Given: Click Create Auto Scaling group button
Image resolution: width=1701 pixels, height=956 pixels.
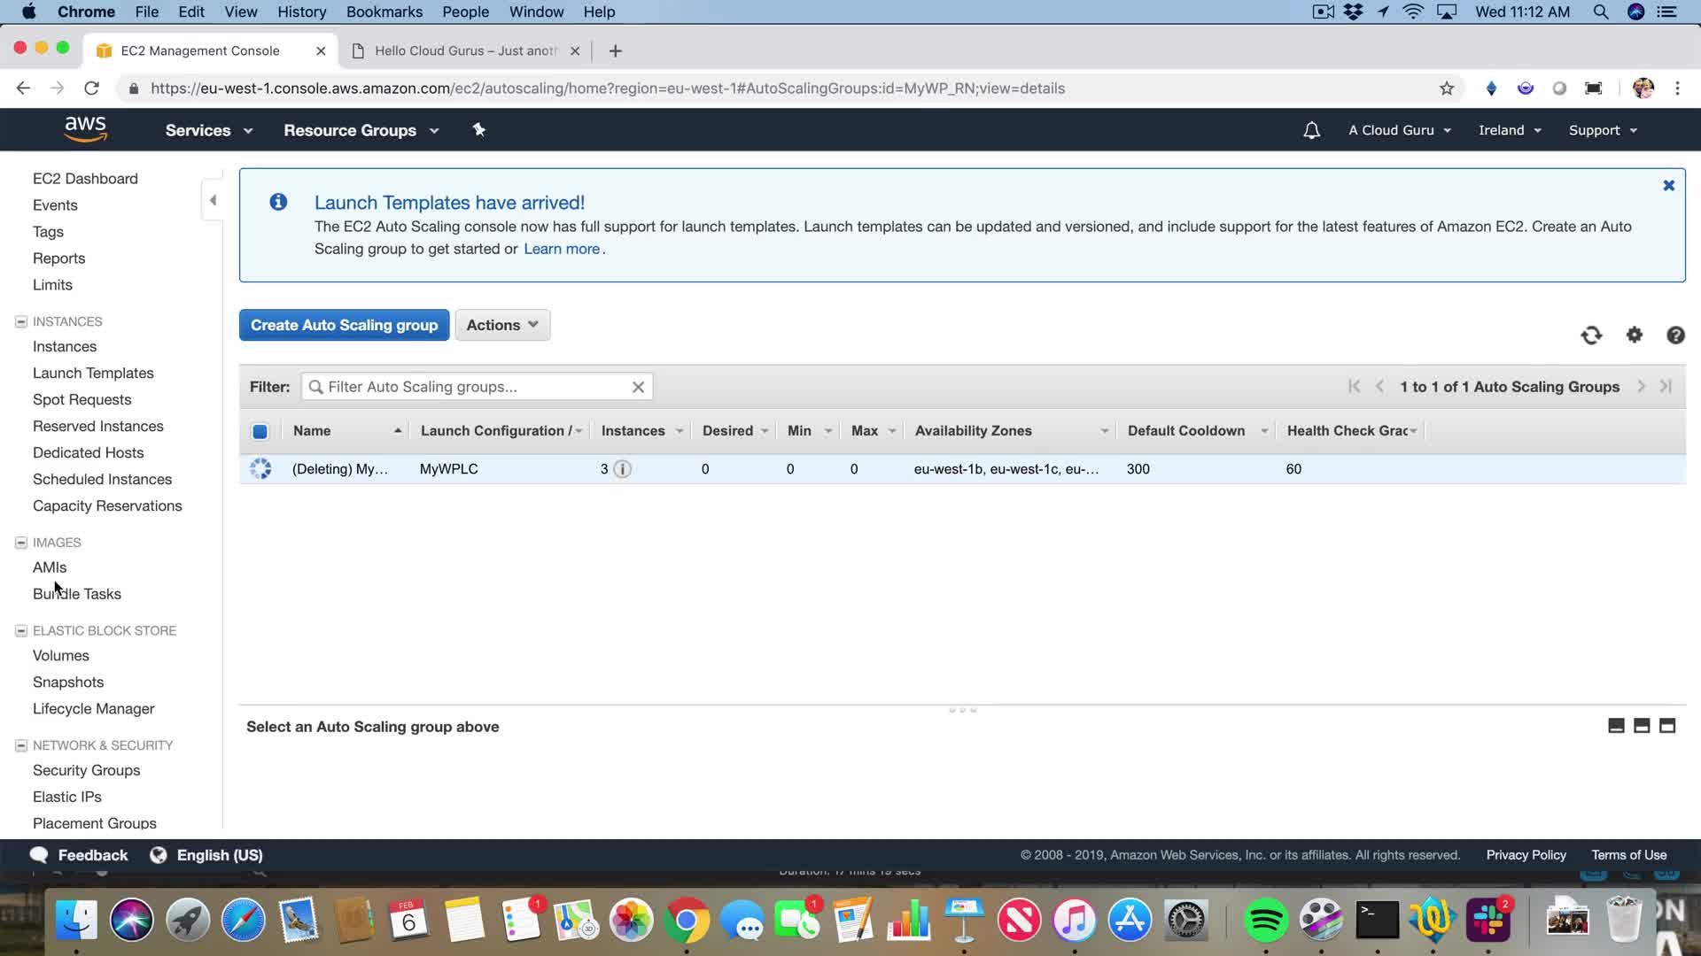Looking at the screenshot, I should (344, 325).
